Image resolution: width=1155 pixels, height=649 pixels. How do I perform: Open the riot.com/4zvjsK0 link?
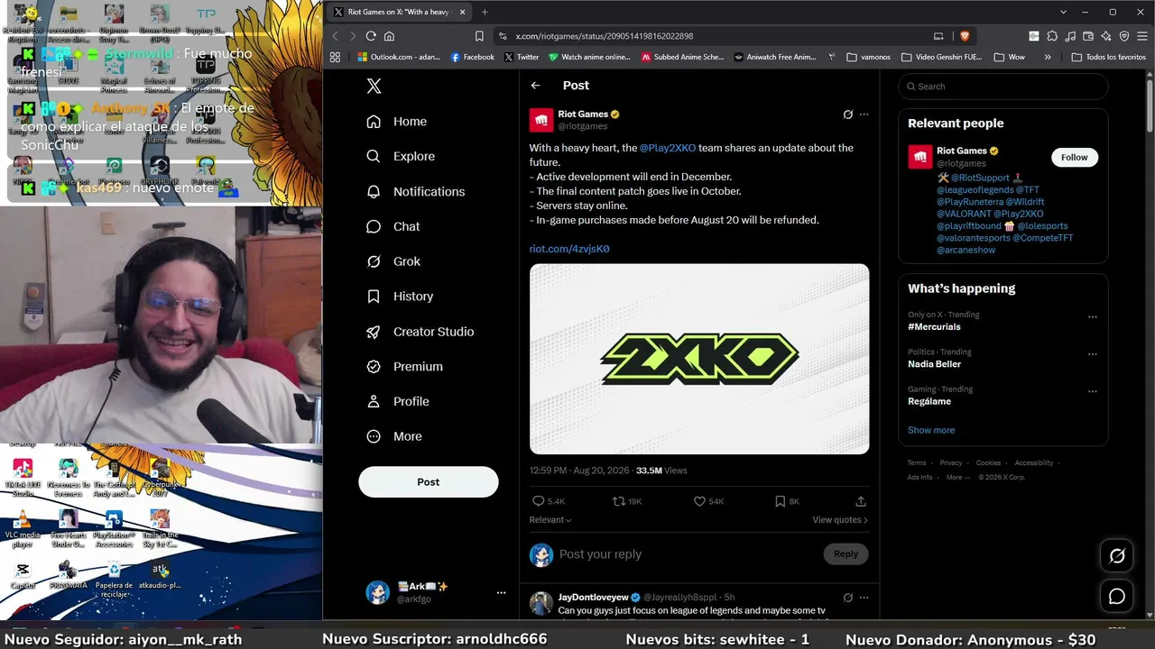point(569,249)
